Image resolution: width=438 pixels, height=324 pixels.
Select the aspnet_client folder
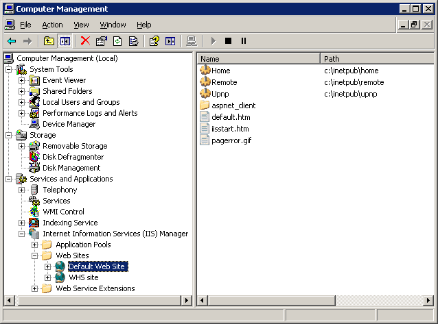(x=233, y=105)
